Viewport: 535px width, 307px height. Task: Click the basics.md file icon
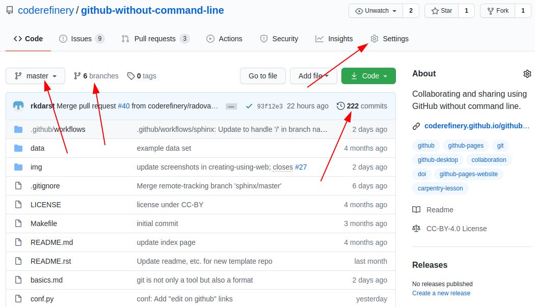(18, 280)
